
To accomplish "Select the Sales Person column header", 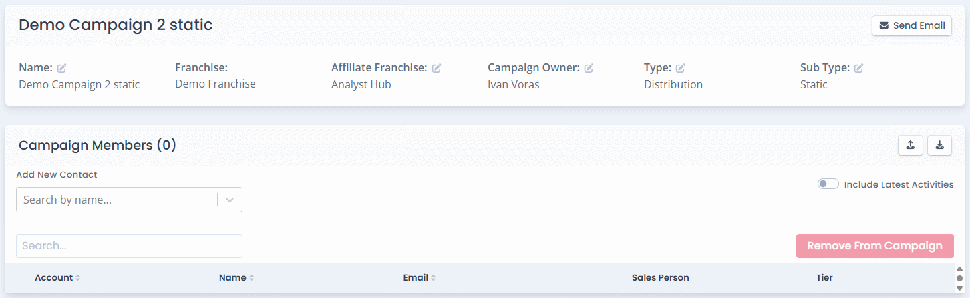I will (660, 278).
